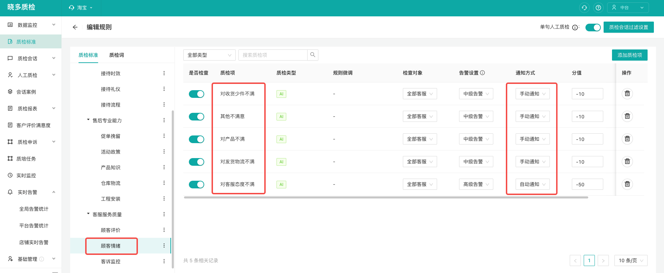Open 数据监控 in the sidebar

[x=31, y=25]
